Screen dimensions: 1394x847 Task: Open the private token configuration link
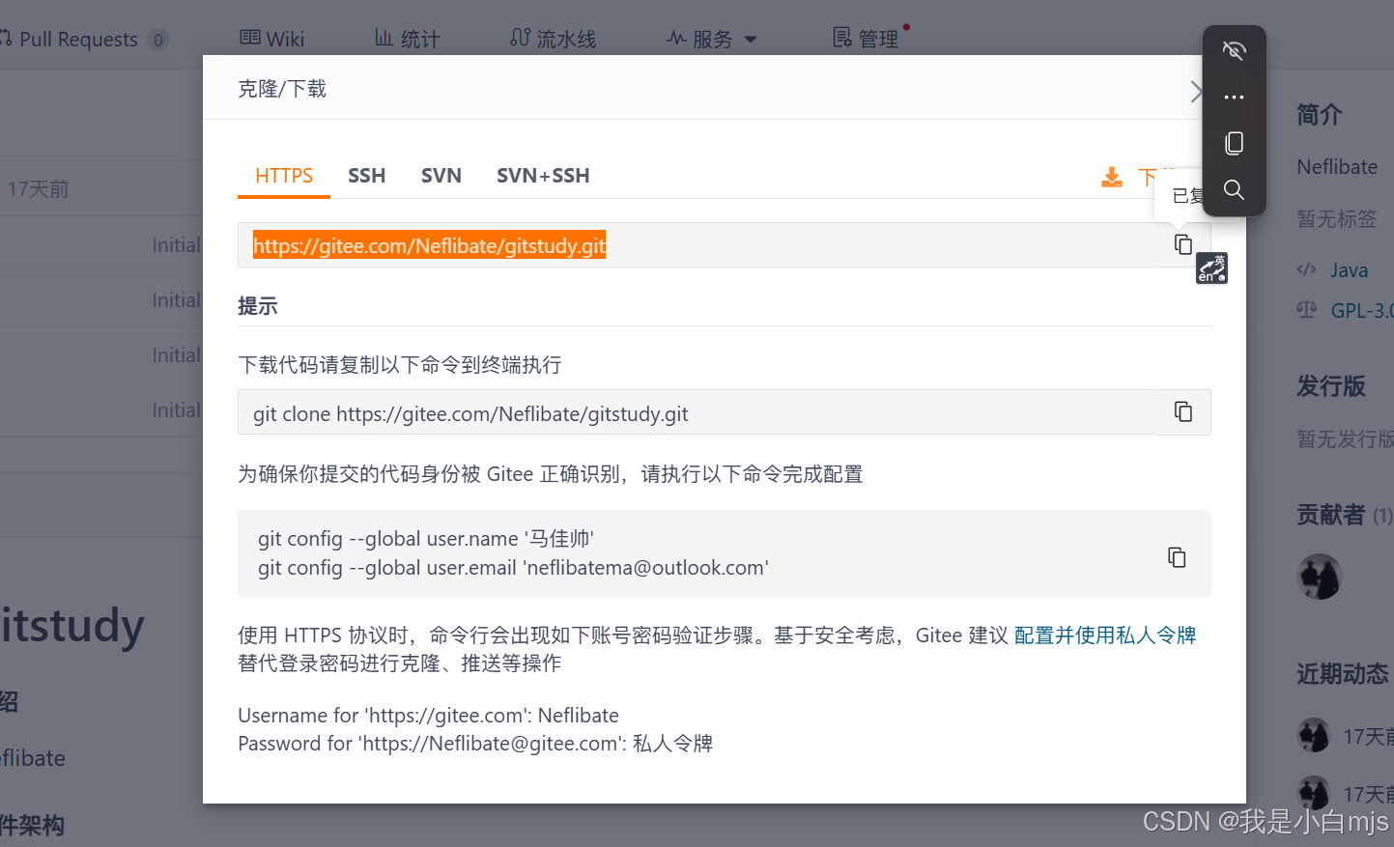tap(1105, 635)
